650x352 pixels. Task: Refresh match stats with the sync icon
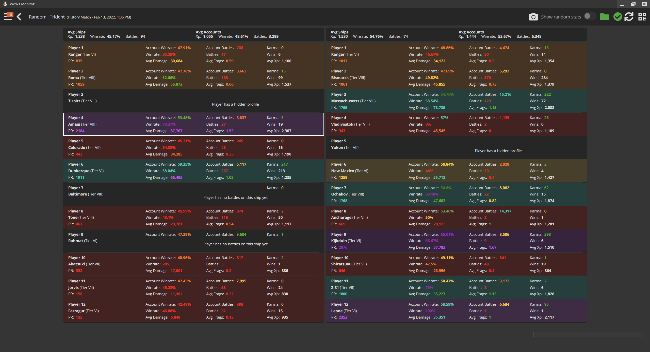[629, 17]
